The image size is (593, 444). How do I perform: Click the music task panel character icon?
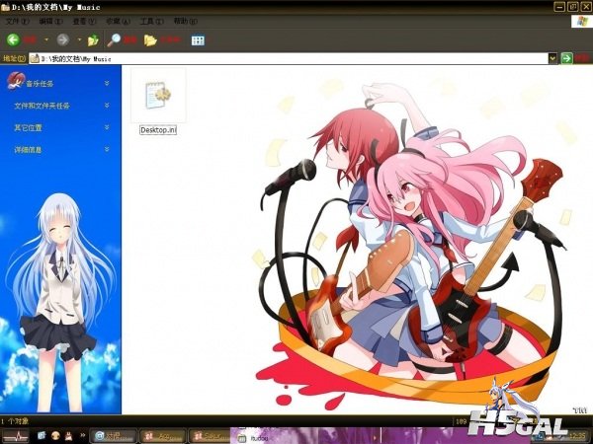tap(15, 81)
